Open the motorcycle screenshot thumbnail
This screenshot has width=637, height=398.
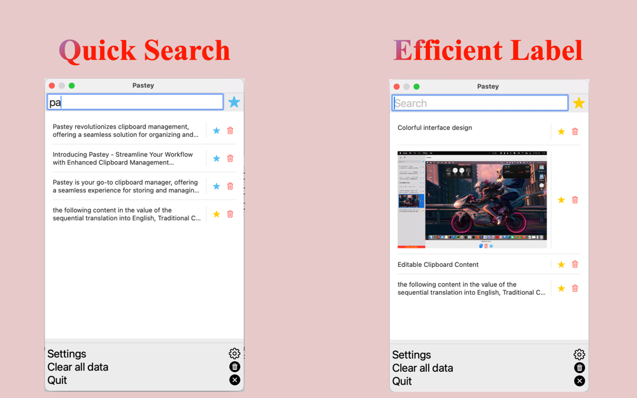472,200
